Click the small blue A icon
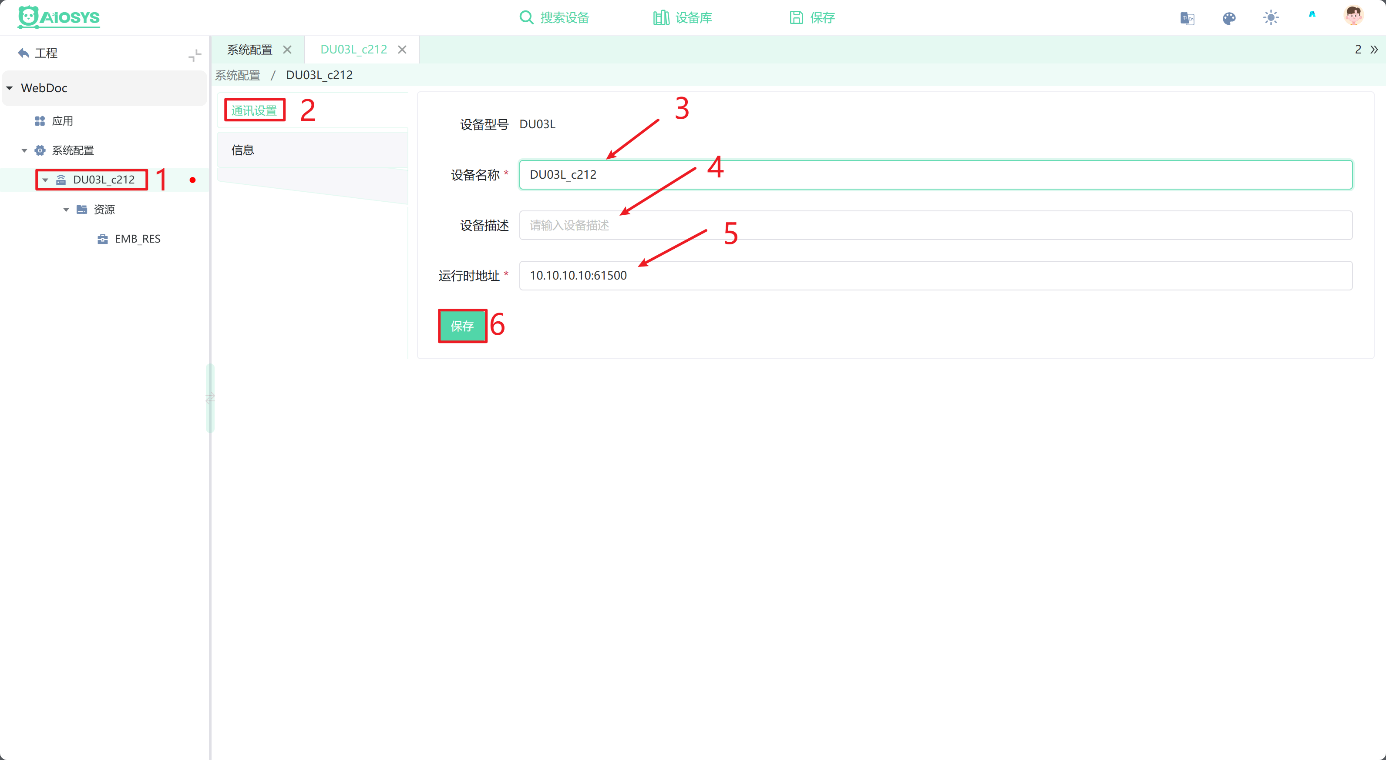 1312,14
